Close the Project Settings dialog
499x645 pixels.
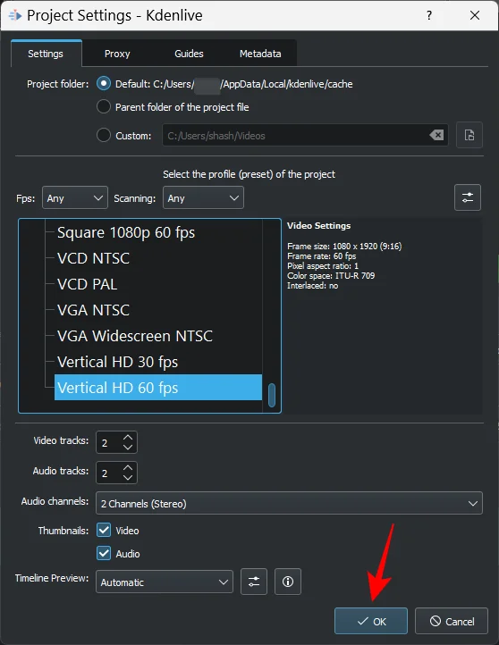(x=475, y=15)
